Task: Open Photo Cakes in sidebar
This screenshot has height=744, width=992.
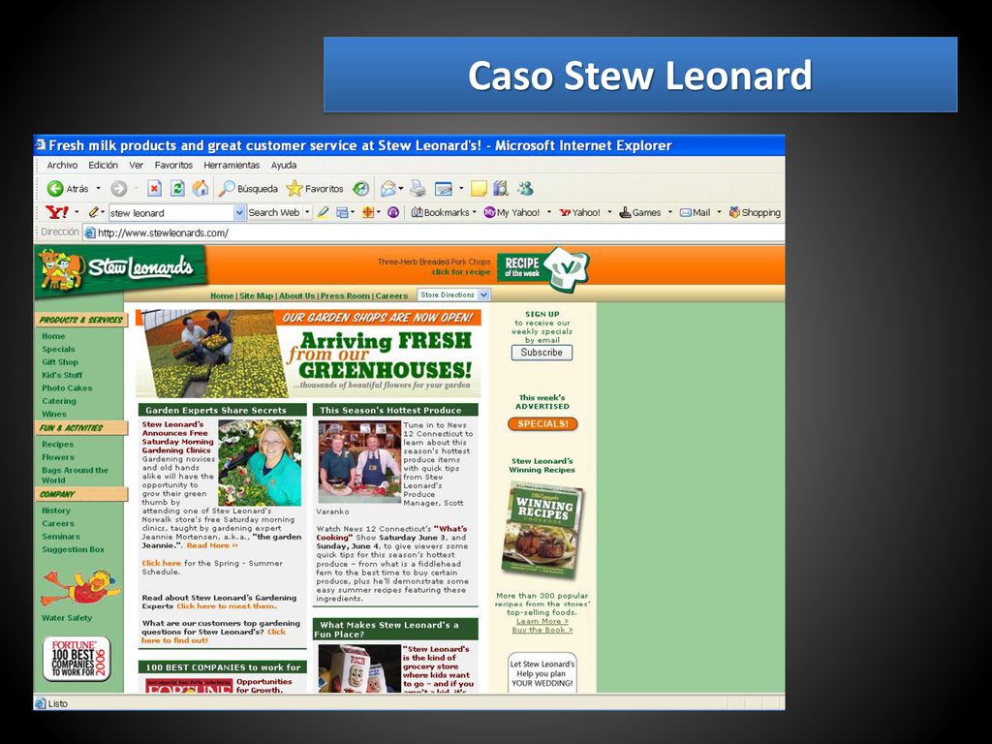Action: [x=67, y=387]
